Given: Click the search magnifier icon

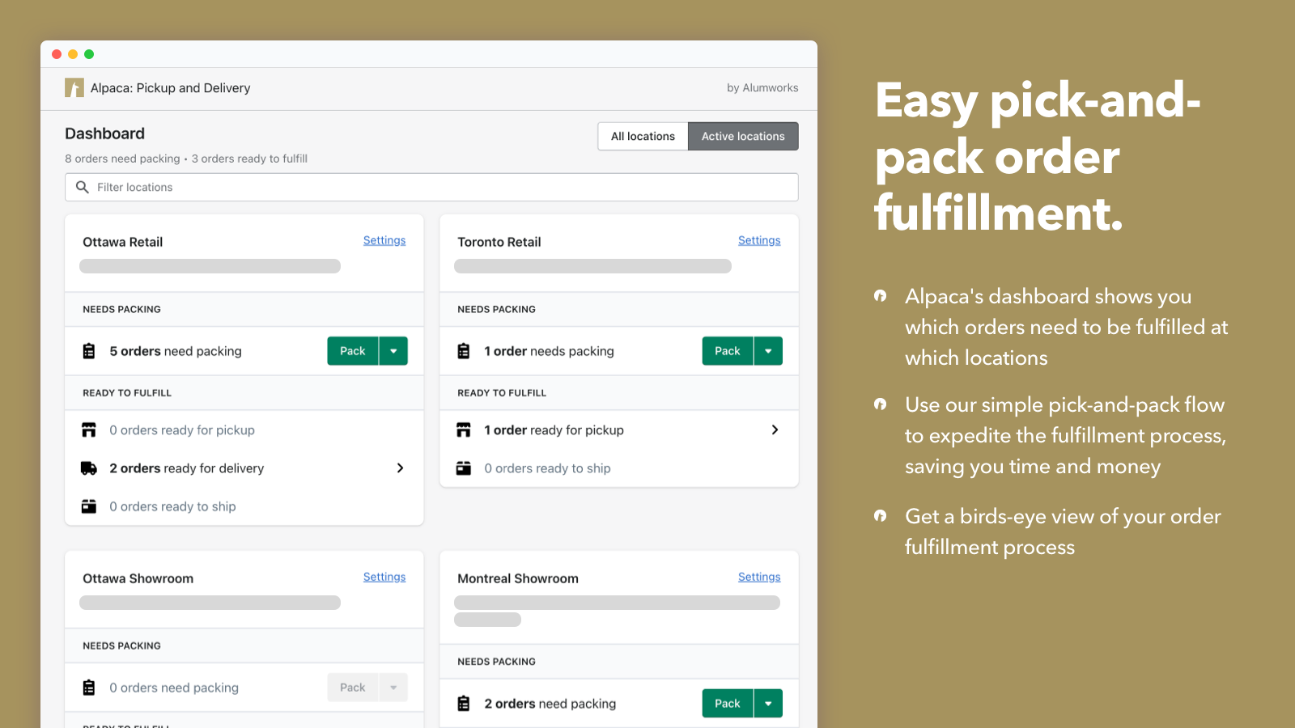Looking at the screenshot, I should tap(82, 187).
